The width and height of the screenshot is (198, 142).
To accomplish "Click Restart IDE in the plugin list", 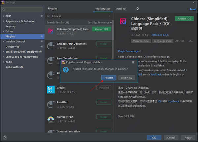I will pos(102,29).
